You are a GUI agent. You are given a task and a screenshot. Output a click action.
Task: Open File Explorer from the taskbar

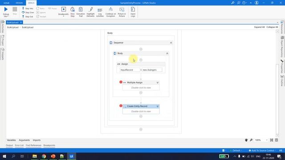point(35,156)
